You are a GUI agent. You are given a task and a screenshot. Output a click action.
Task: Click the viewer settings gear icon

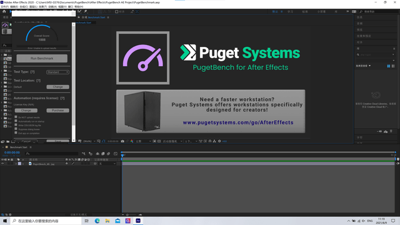pyautogui.click(x=219, y=141)
